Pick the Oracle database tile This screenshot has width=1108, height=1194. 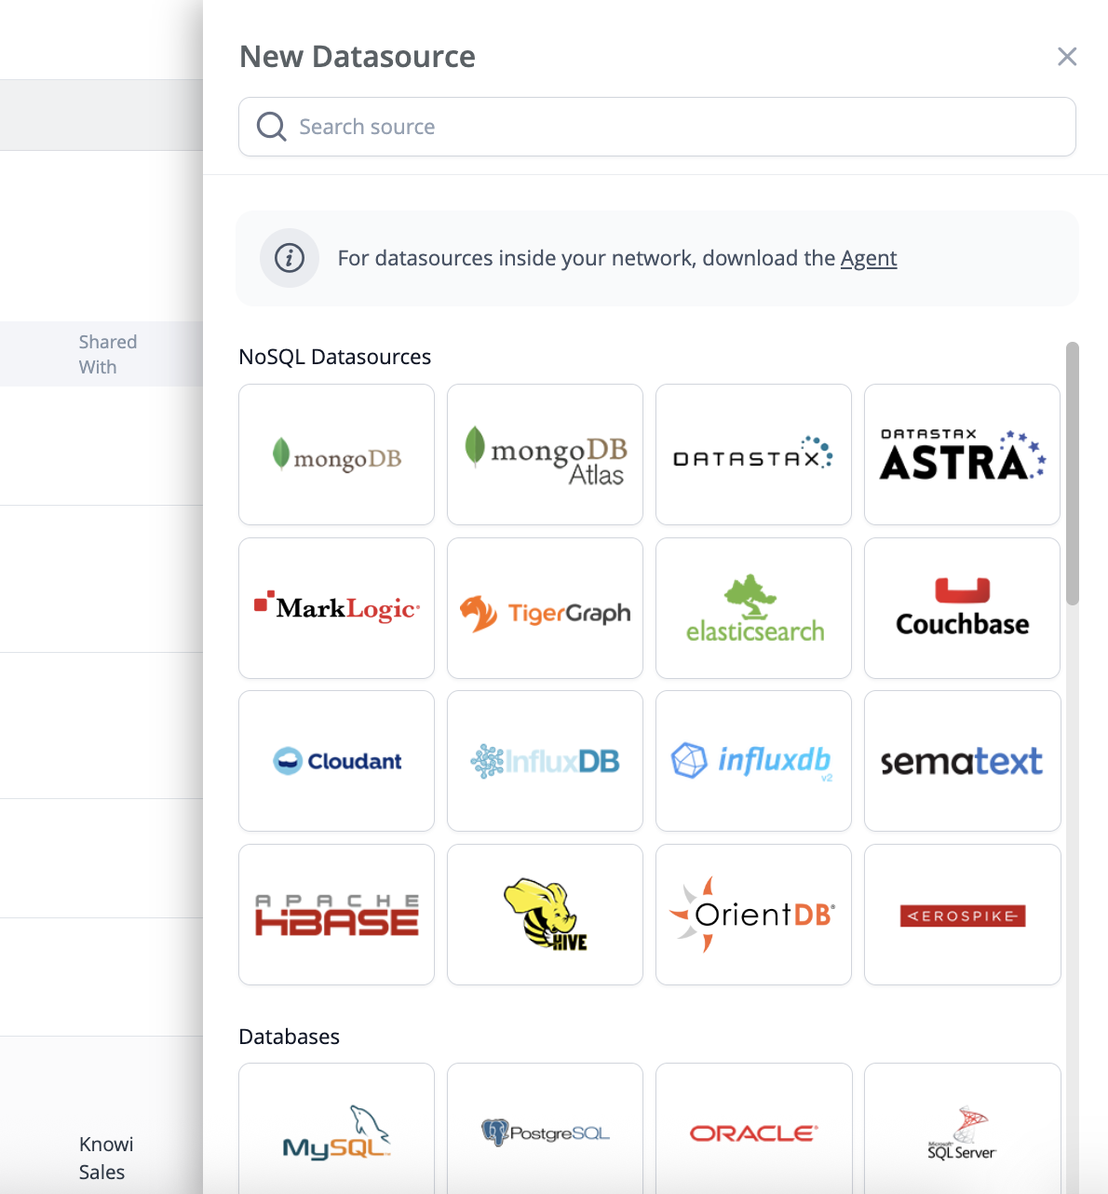[753, 1129]
